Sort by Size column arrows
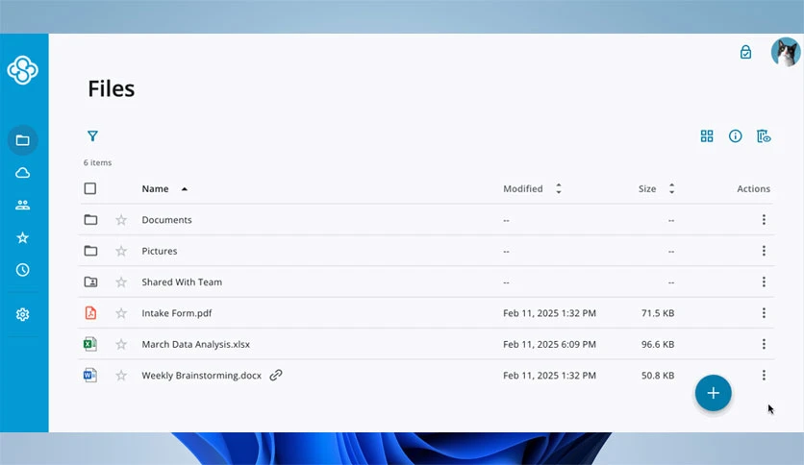This screenshot has width=804, height=465. click(671, 189)
